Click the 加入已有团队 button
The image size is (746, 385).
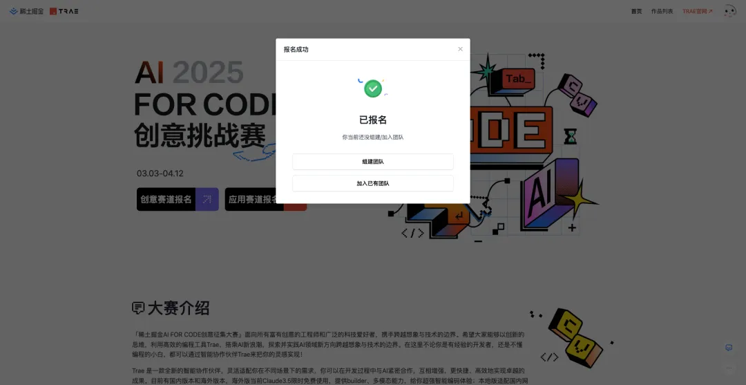(x=372, y=183)
